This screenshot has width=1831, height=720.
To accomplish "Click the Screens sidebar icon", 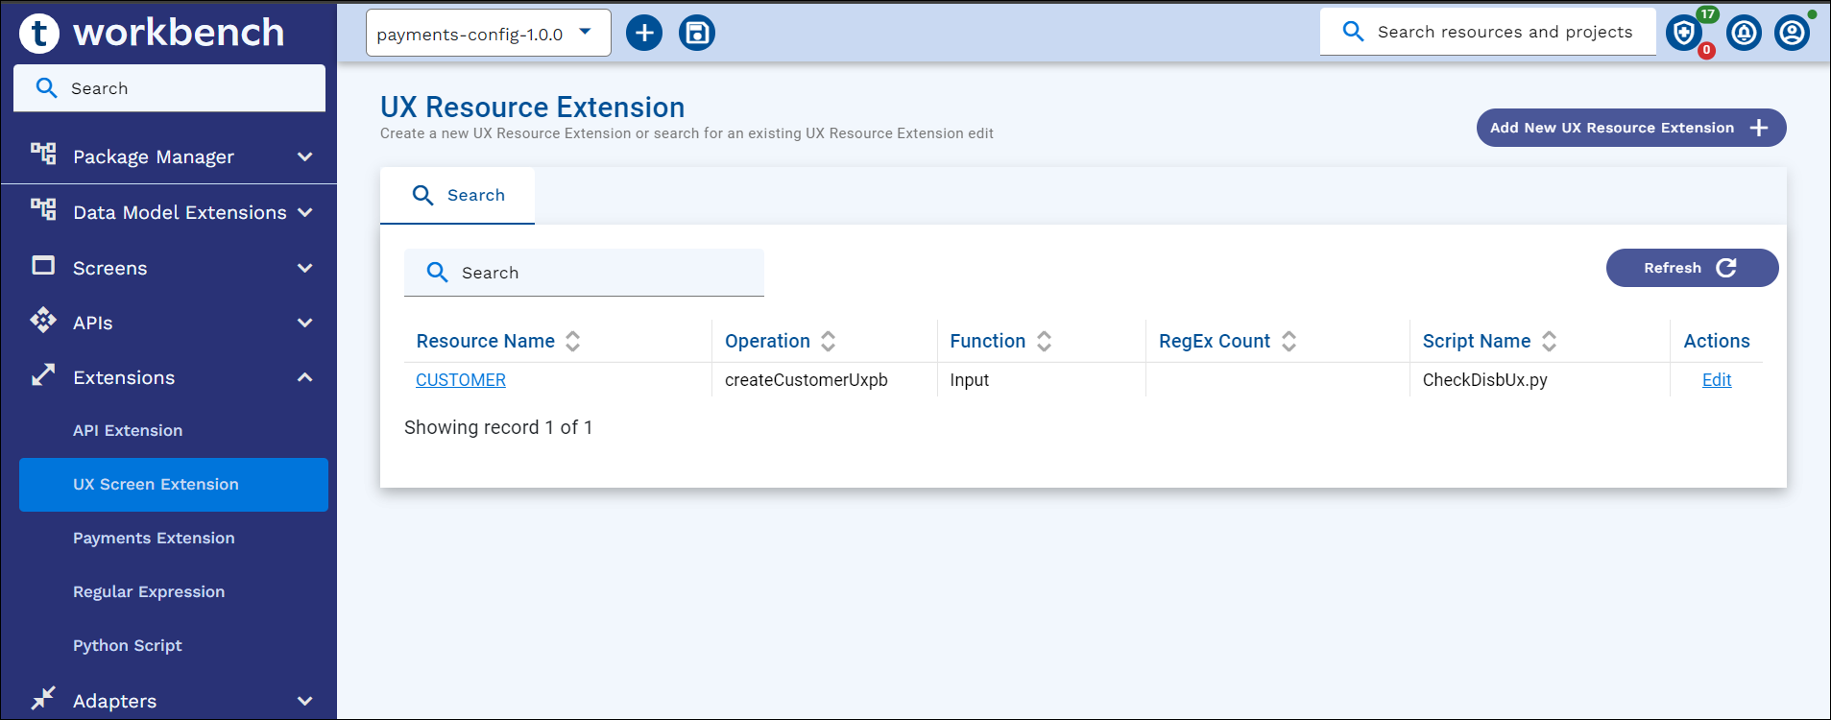I will click(x=43, y=265).
